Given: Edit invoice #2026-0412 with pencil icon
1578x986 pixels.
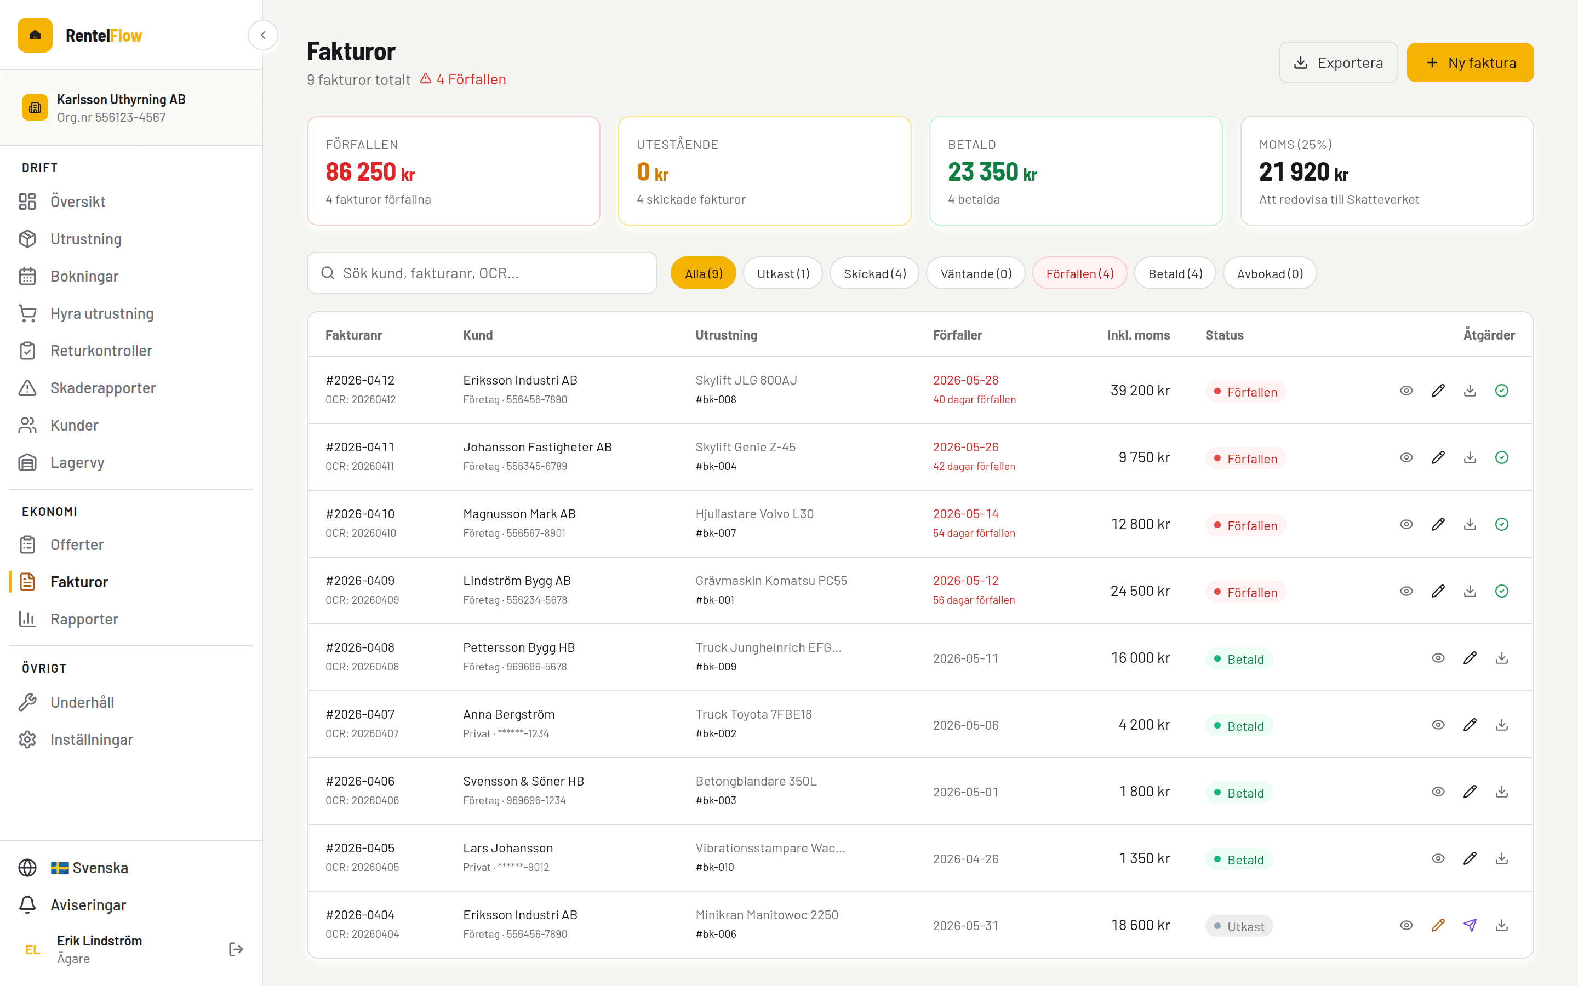Looking at the screenshot, I should pyautogui.click(x=1438, y=391).
